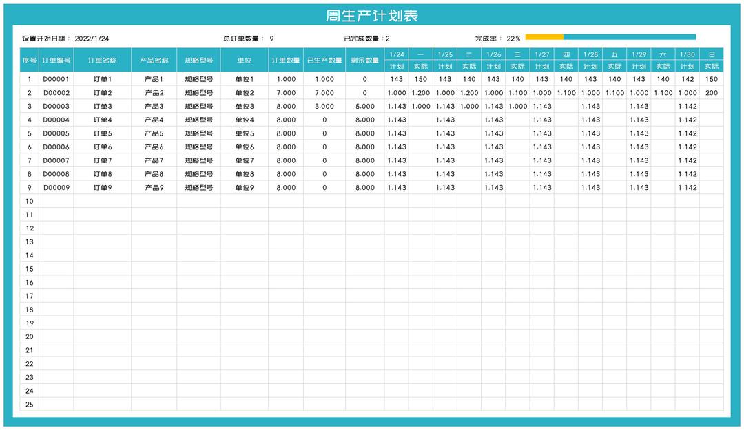Viewport: 744px width, 430px height.
Task: Select the 单位6 cell
Action: tap(245, 147)
